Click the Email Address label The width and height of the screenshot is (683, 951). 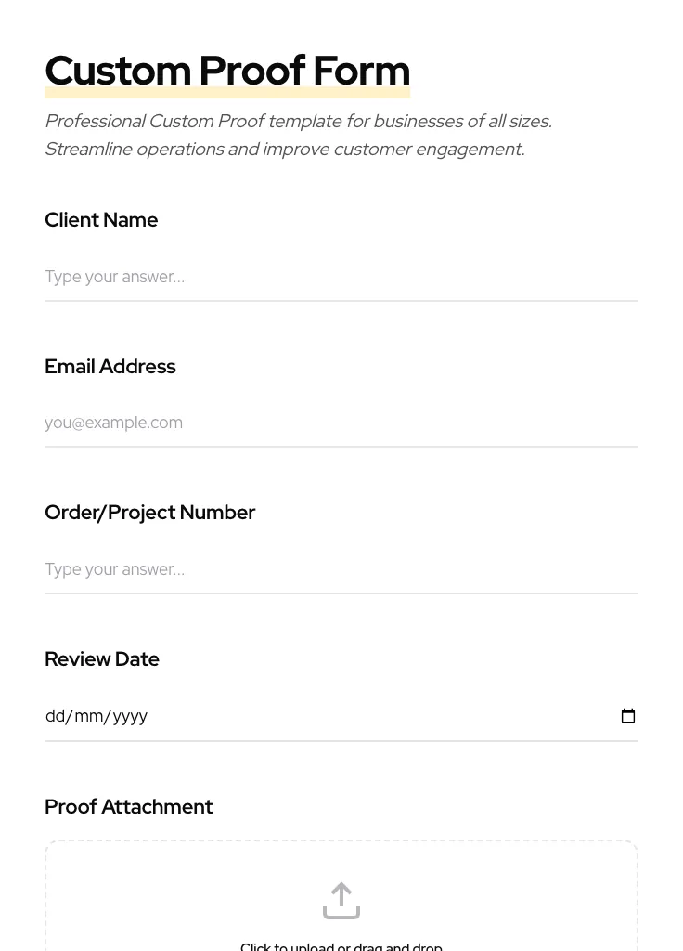(x=110, y=367)
